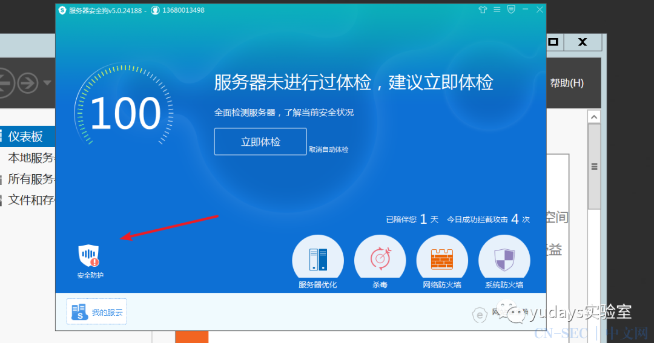This screenshot has height=343, width=654.
Task: Open 我的服云 button
Action: [x=97, y=312]
